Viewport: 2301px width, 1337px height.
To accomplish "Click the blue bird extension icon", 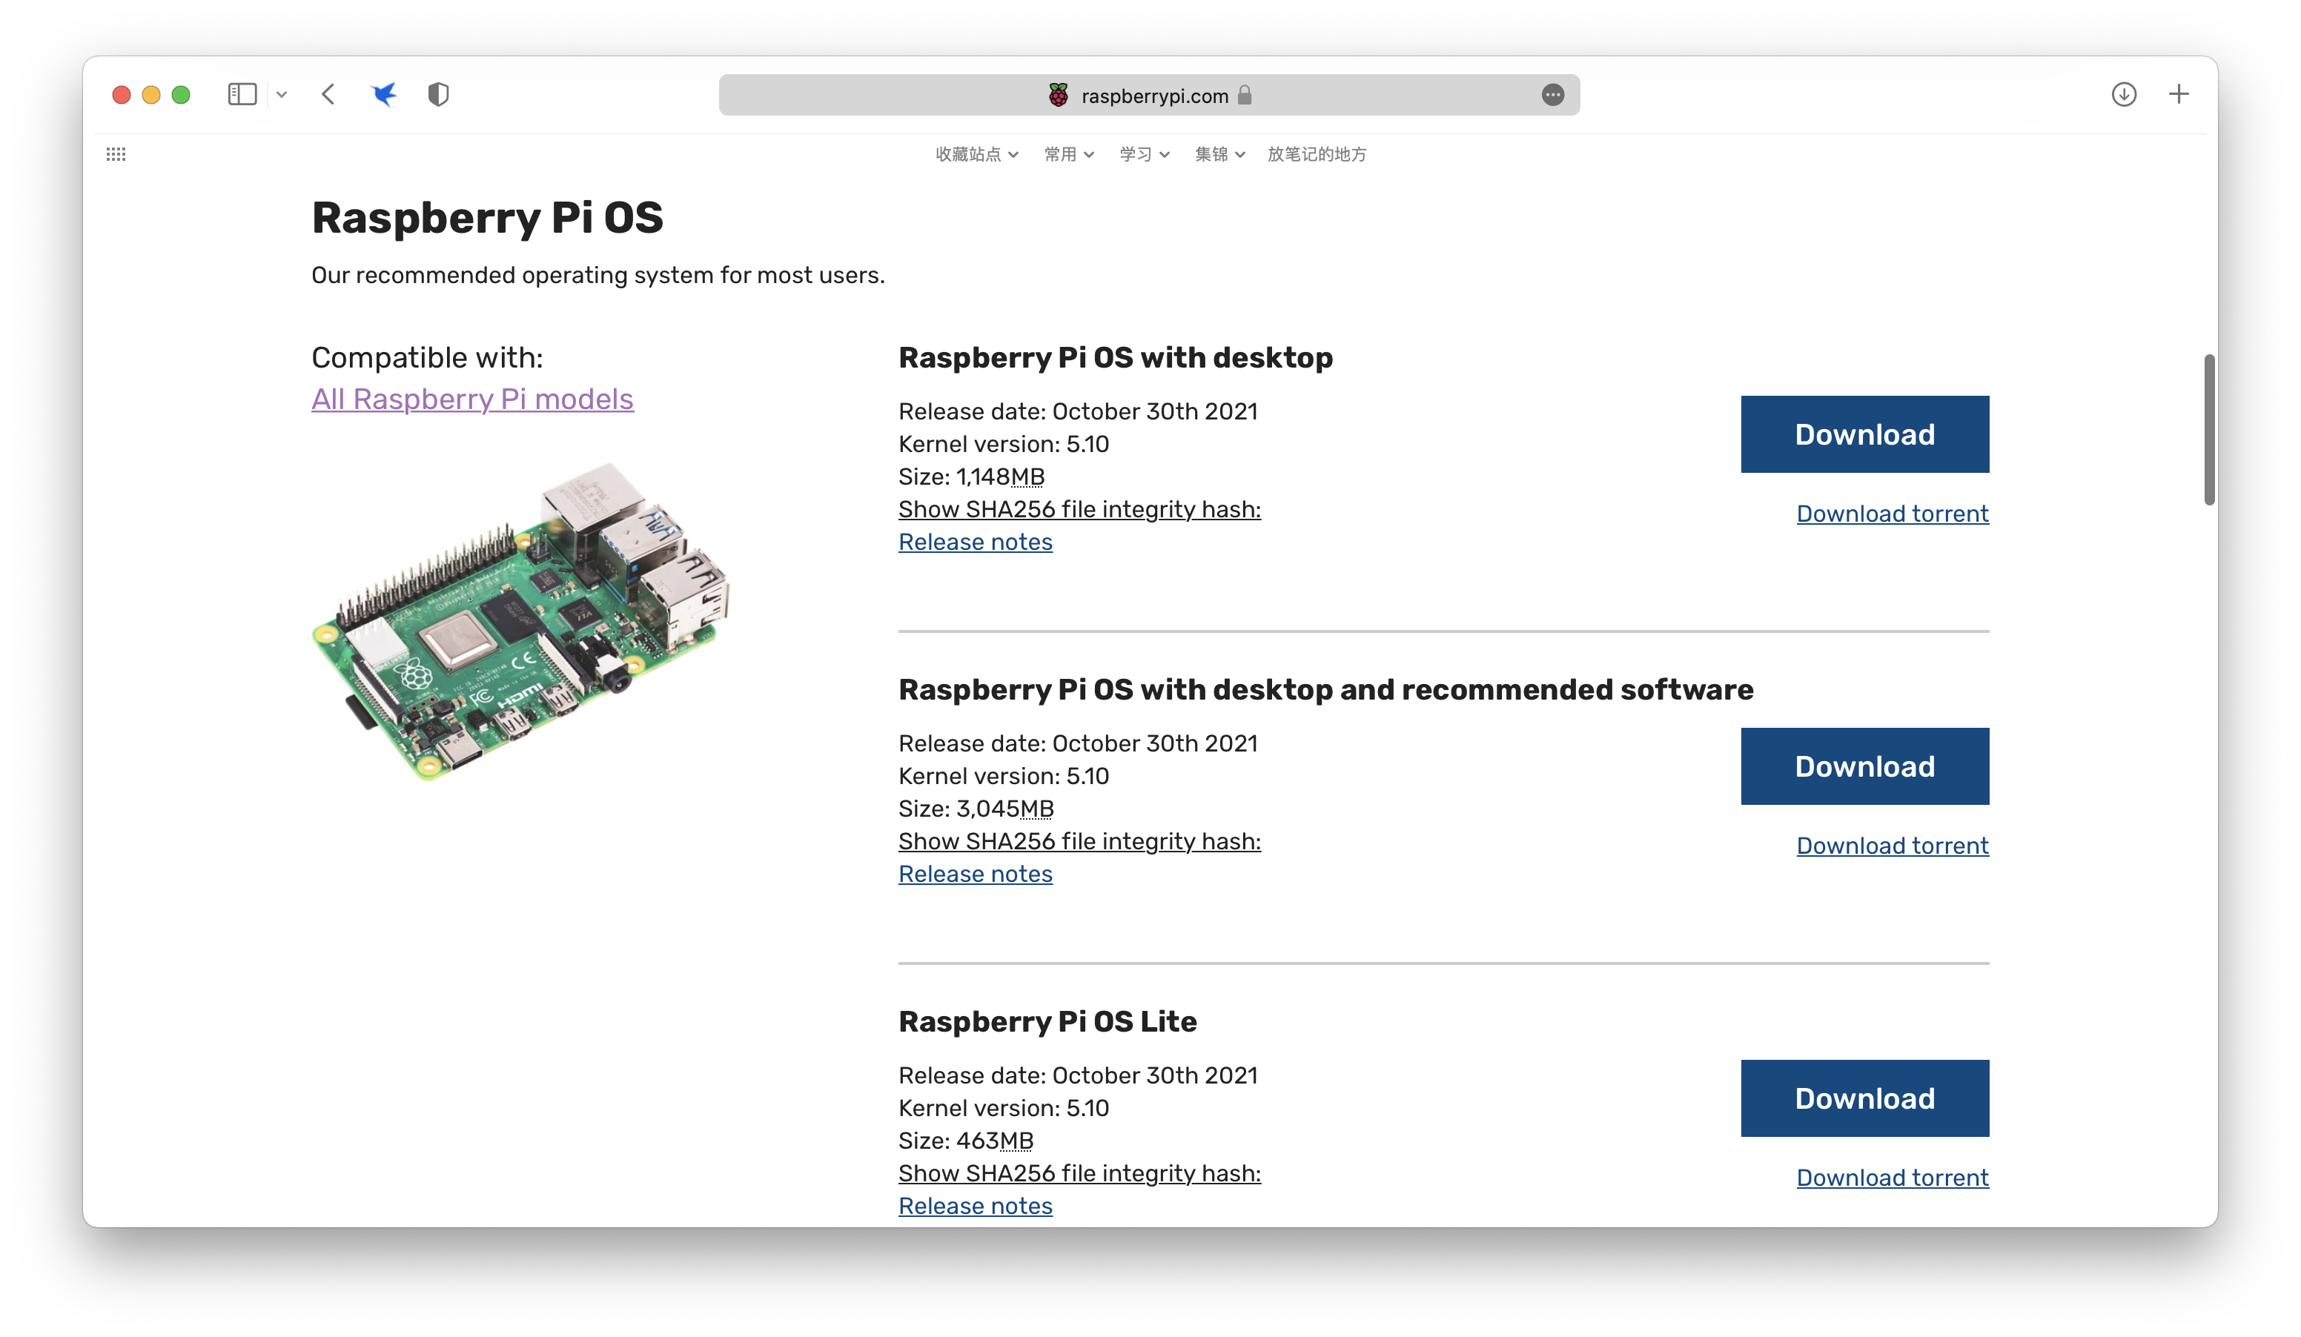I will point(385,94).
